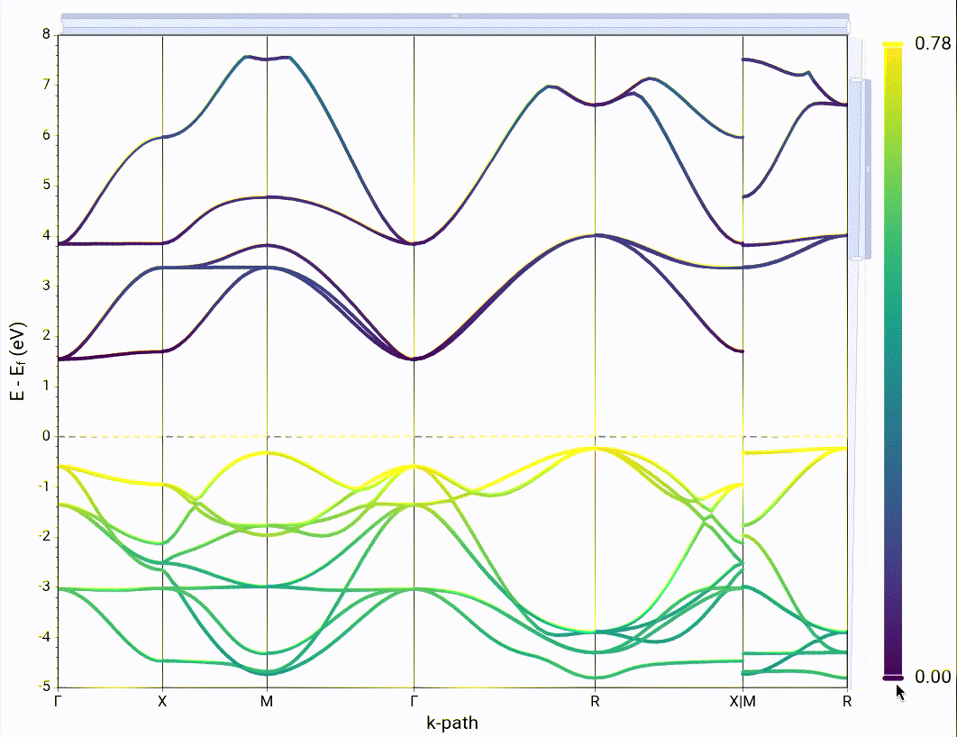Select the R label at the axis end
The image size is (957, 737).
pyautogui.click(x=848, y=697)
